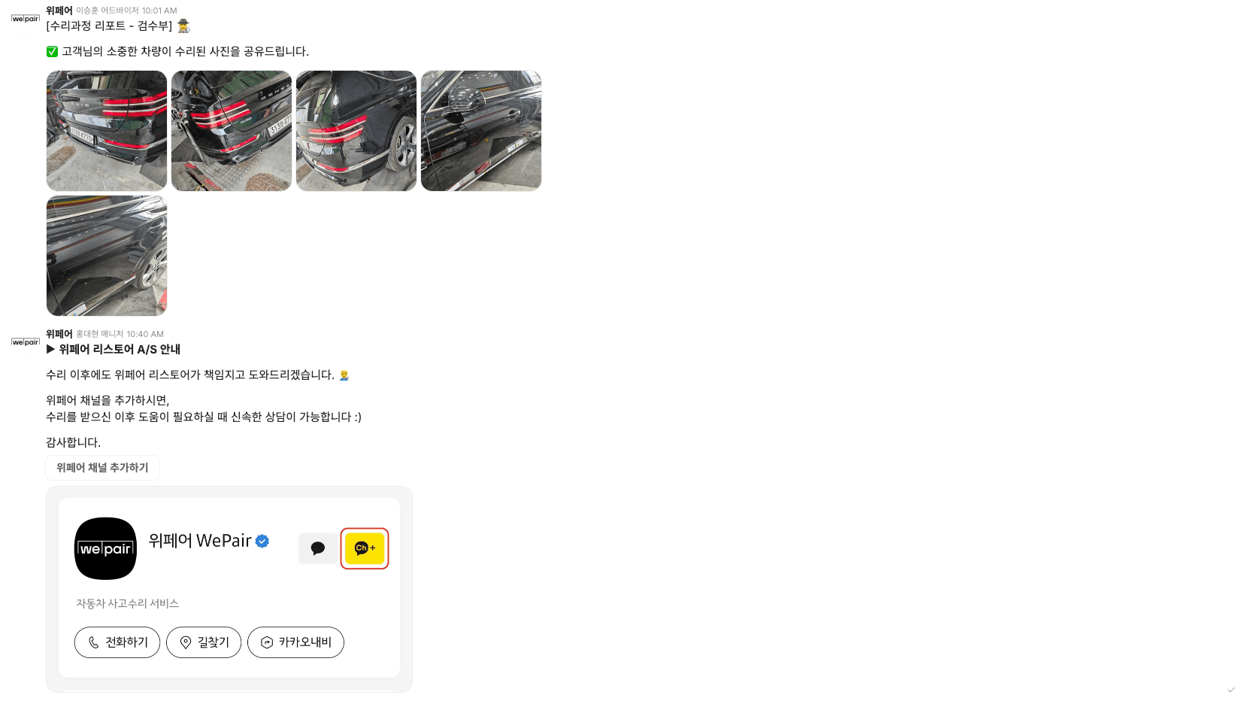1239x701 pixels.
Task: Click the 위페어 채널 추가하기 button
Action: tap(102, 468)
